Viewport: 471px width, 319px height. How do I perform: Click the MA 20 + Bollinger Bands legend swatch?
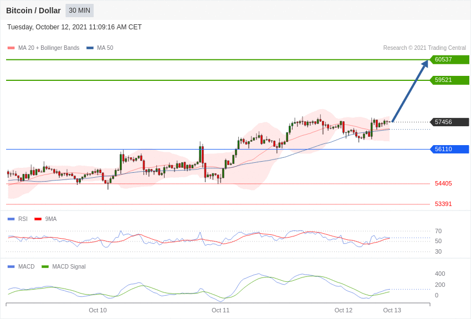coord(11,48)
